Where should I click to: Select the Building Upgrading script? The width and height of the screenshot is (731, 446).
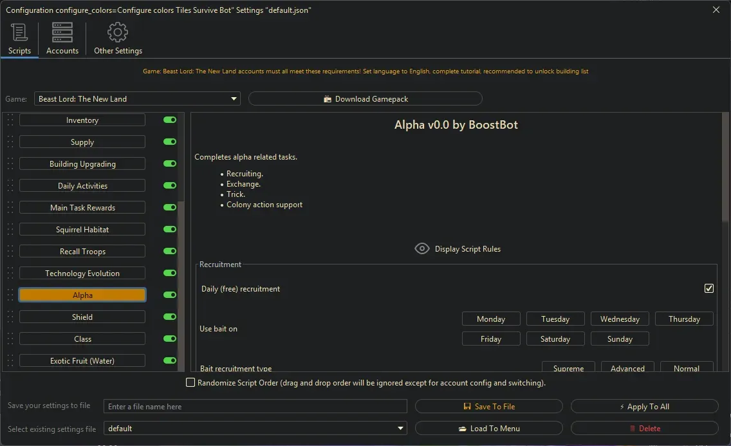[82, 164]
